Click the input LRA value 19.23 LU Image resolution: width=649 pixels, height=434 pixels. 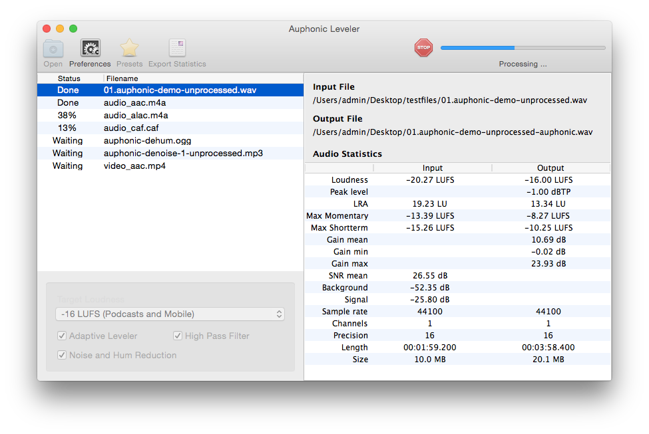(429, 204)
